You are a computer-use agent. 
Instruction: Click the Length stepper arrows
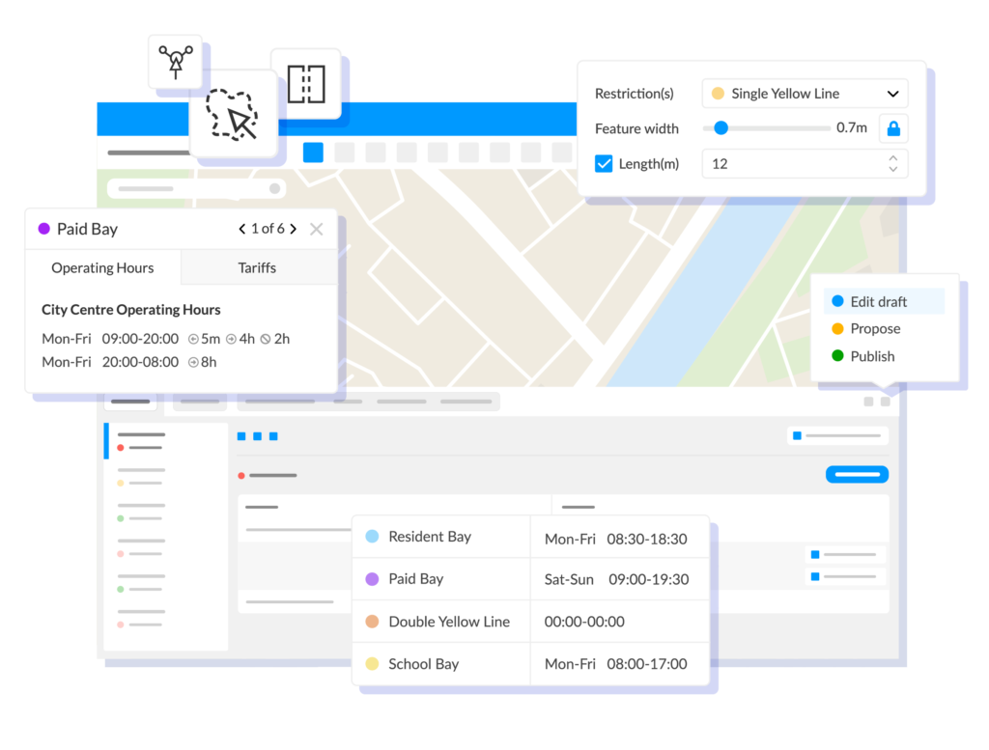point(893,164)
